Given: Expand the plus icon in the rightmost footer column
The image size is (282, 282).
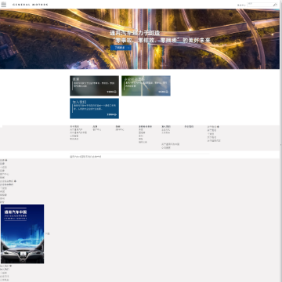Looking at the screenshot, I should point(218,127).
